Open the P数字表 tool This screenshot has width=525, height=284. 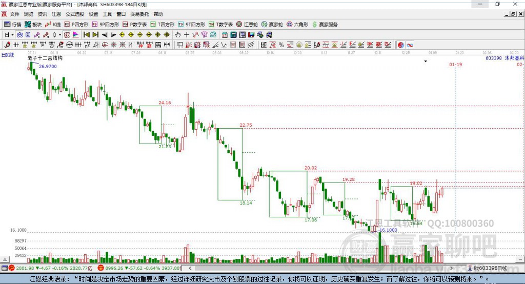click(x=135, y=25)
